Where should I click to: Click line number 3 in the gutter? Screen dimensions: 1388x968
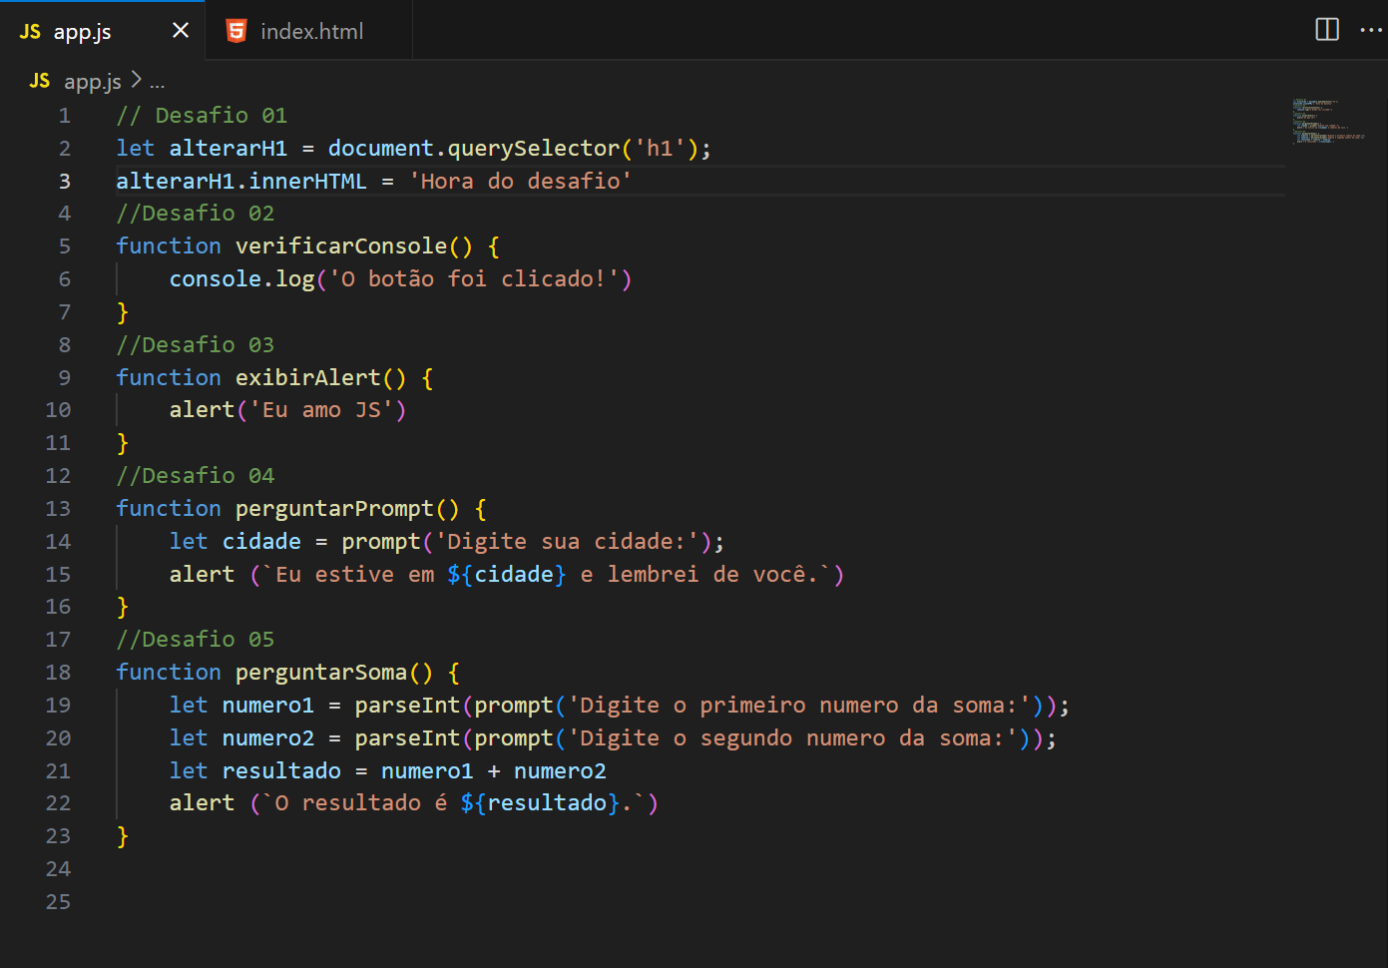click(x=64, y=181)
